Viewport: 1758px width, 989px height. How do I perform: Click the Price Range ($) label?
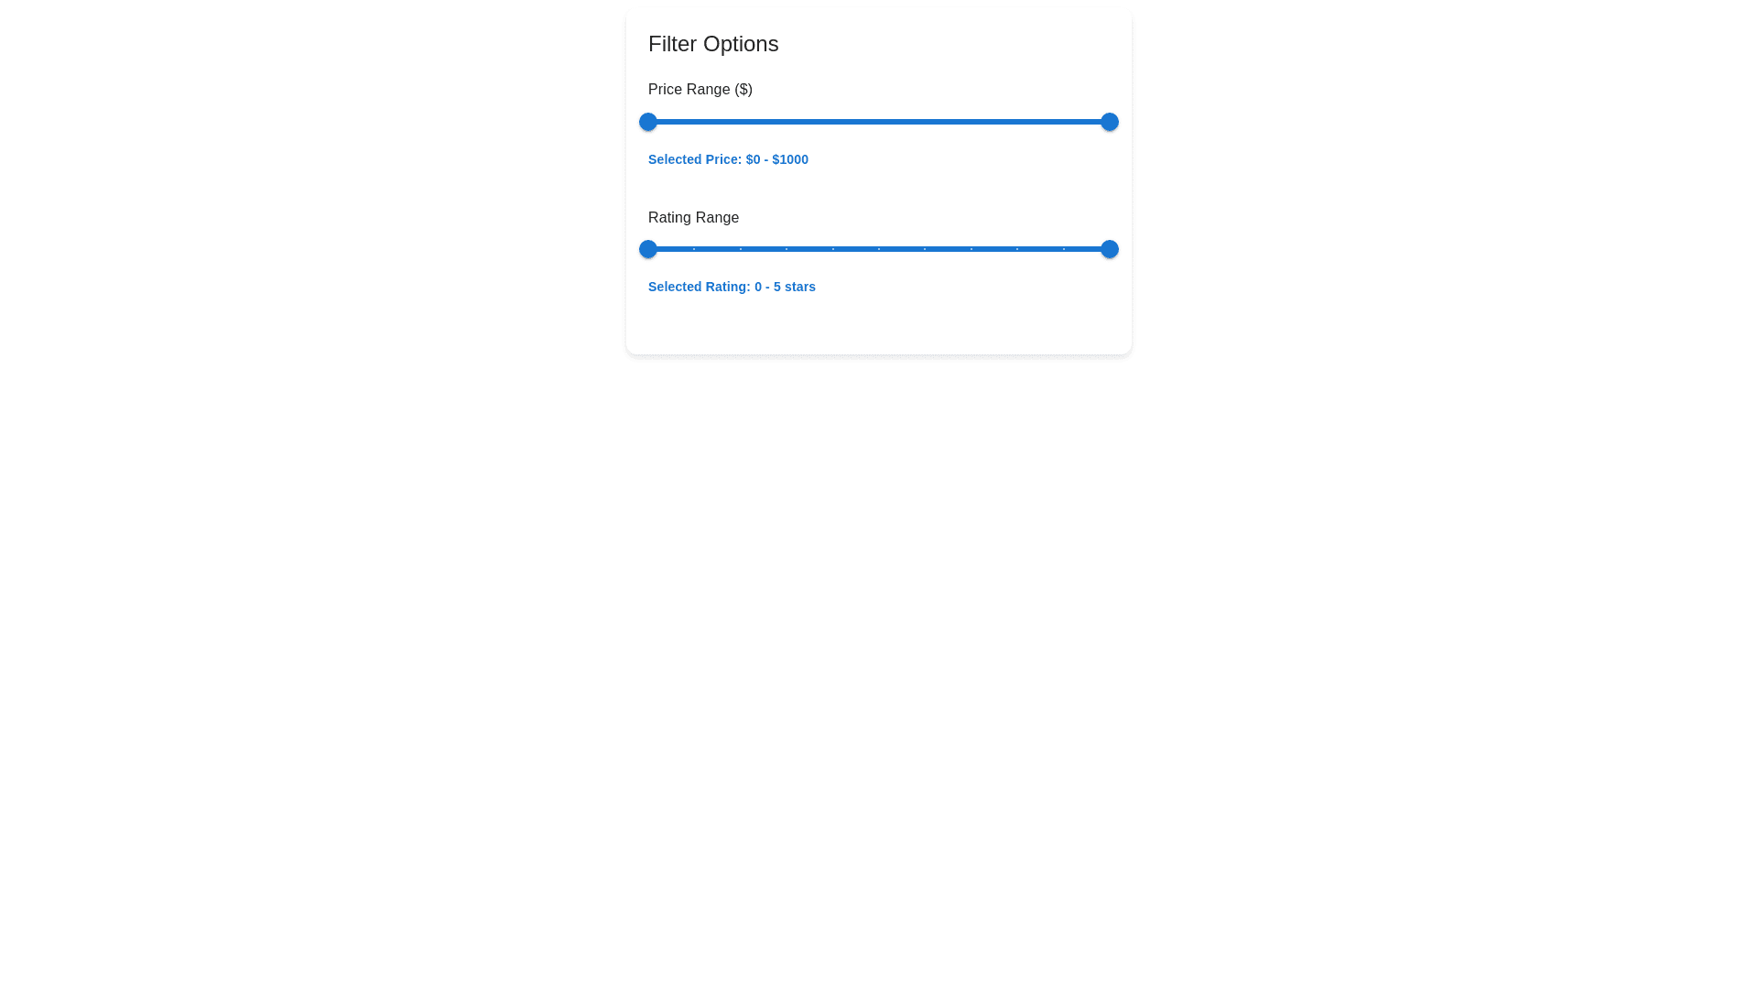coord(700,90)
